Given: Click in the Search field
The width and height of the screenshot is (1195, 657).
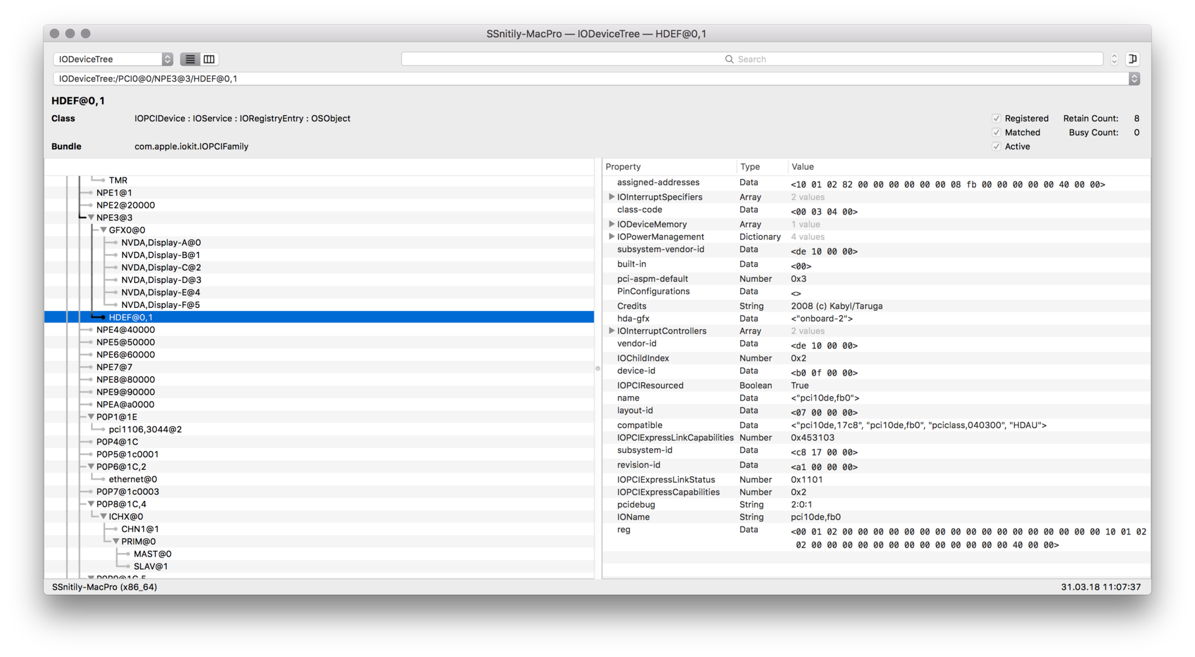Looking at the screenshot, I should pyautogui.click(x=752, y=59).
